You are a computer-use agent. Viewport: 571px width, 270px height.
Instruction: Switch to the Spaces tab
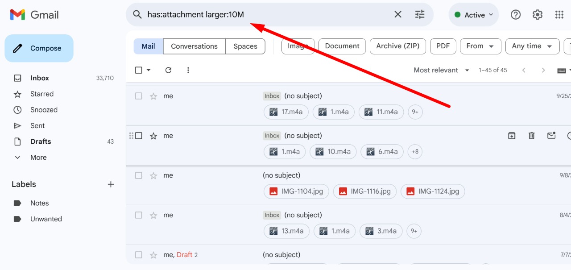pyautogui.click(x=245, y=46)
